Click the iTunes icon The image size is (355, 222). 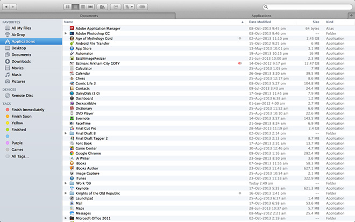click(x=72, y=178)
